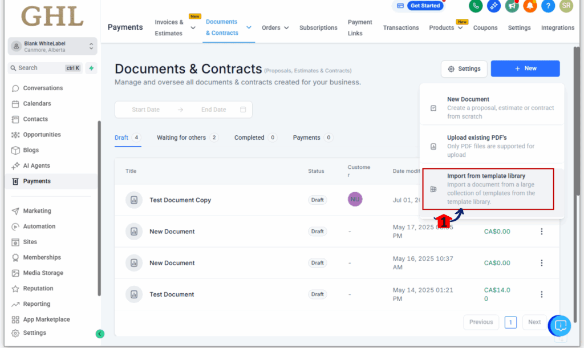Collapse sidebar with green arrow button
Image resolution: width=584 pixels, height=348 pixels.
(x=100, y=334)
